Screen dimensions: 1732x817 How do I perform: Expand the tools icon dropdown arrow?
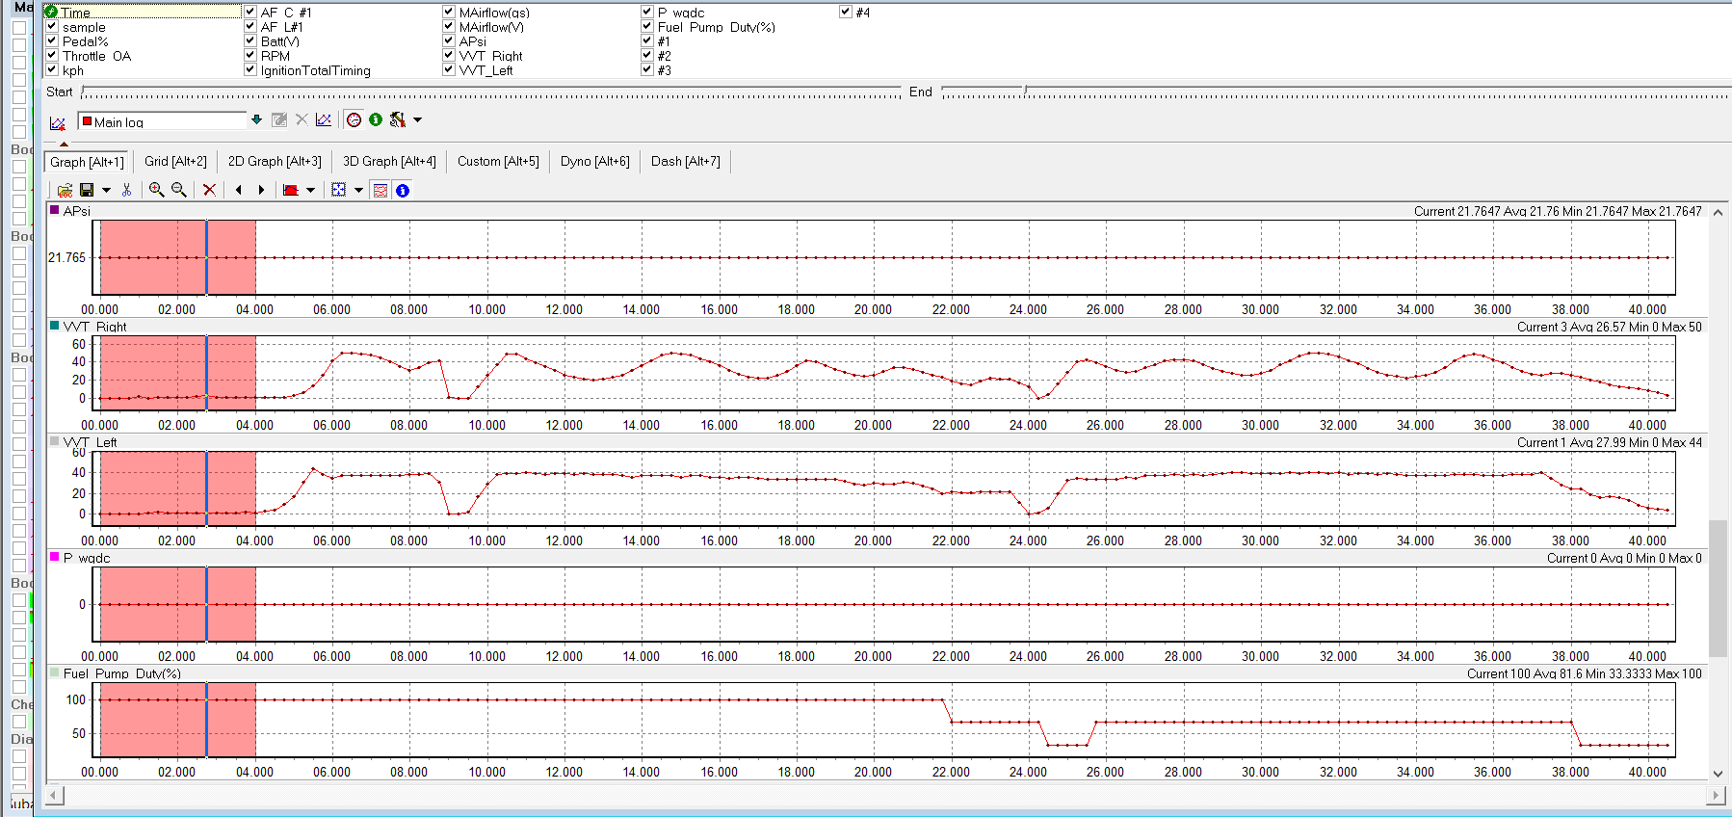[417, 120]
